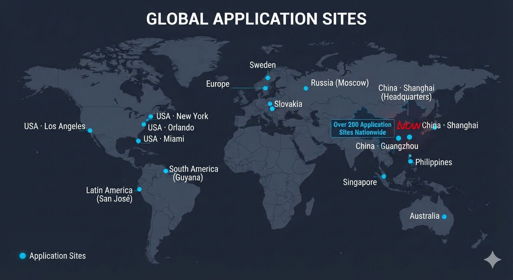
Task: Click the Singapore marker dot
Action: tap(384, 176)
